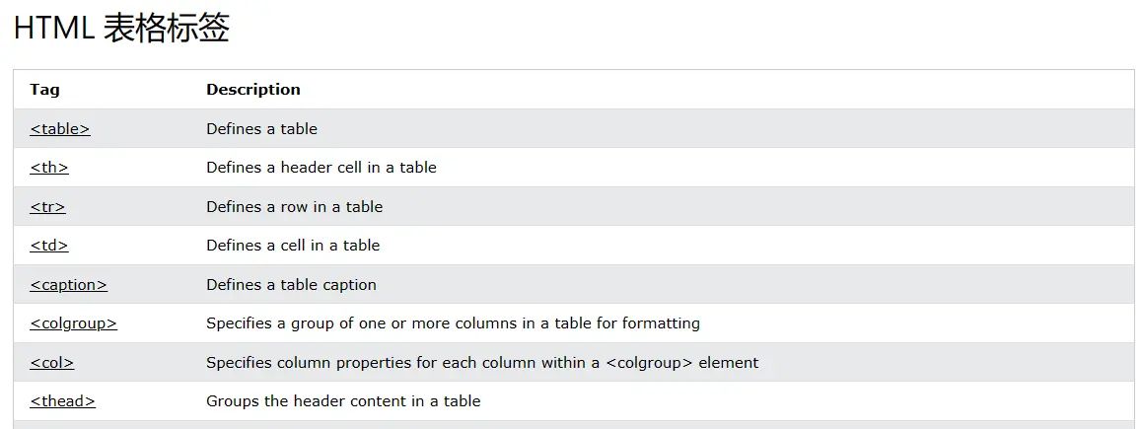
Task: Click "Defines a row in a table" description
Action: 294,207
